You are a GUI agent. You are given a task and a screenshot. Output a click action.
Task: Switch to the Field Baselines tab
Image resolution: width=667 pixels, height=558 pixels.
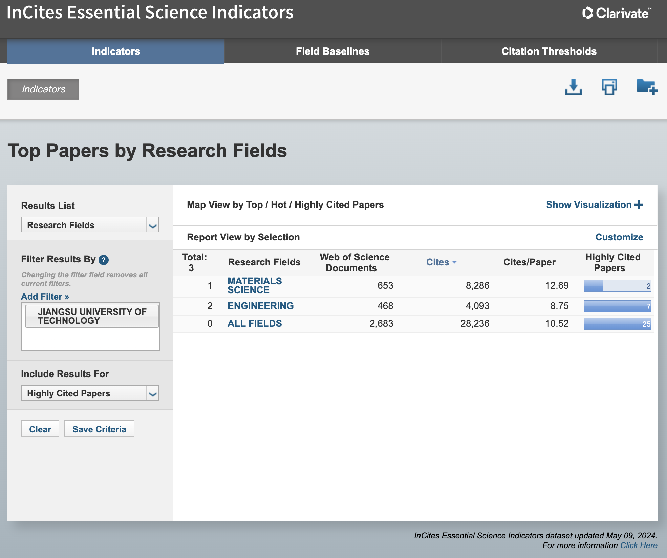pyautogui.click(x=332, y=51)
